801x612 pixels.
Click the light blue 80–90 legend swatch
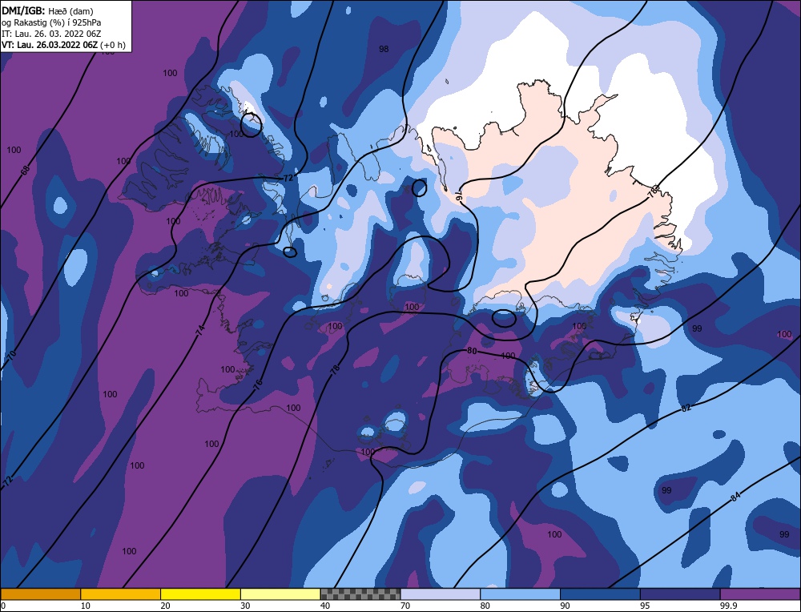point(520,594)
